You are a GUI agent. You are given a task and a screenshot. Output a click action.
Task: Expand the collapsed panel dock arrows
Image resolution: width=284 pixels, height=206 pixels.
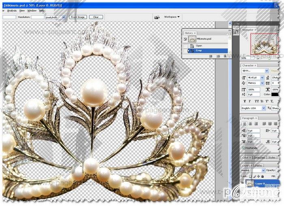[238, 24]
